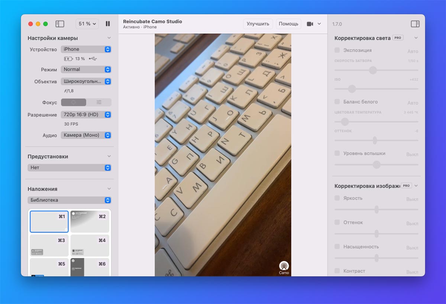The image size is (446, 304).
Task: Click the Авто value next to Экспозиция
Action: (413, 51)
